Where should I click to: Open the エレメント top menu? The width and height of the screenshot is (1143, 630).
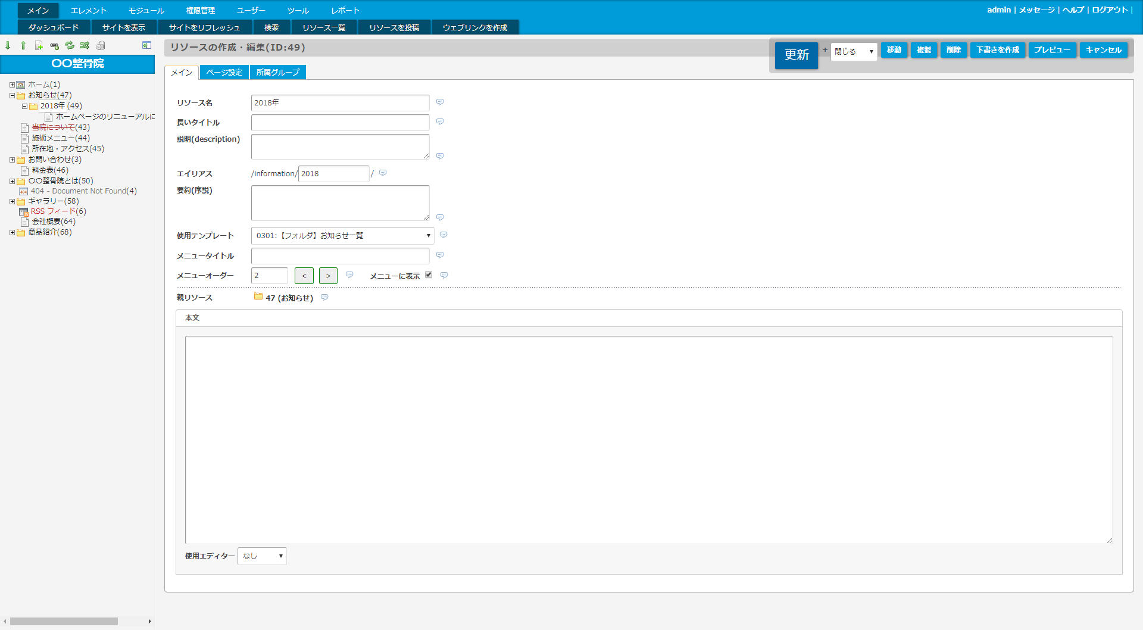(88, 11)
